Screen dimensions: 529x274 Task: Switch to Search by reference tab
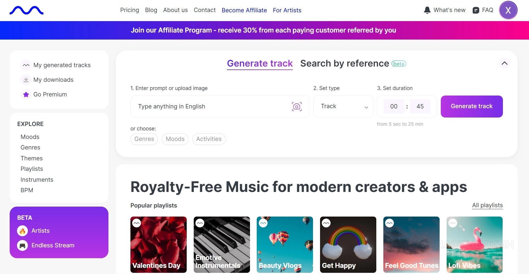(344, 64)
